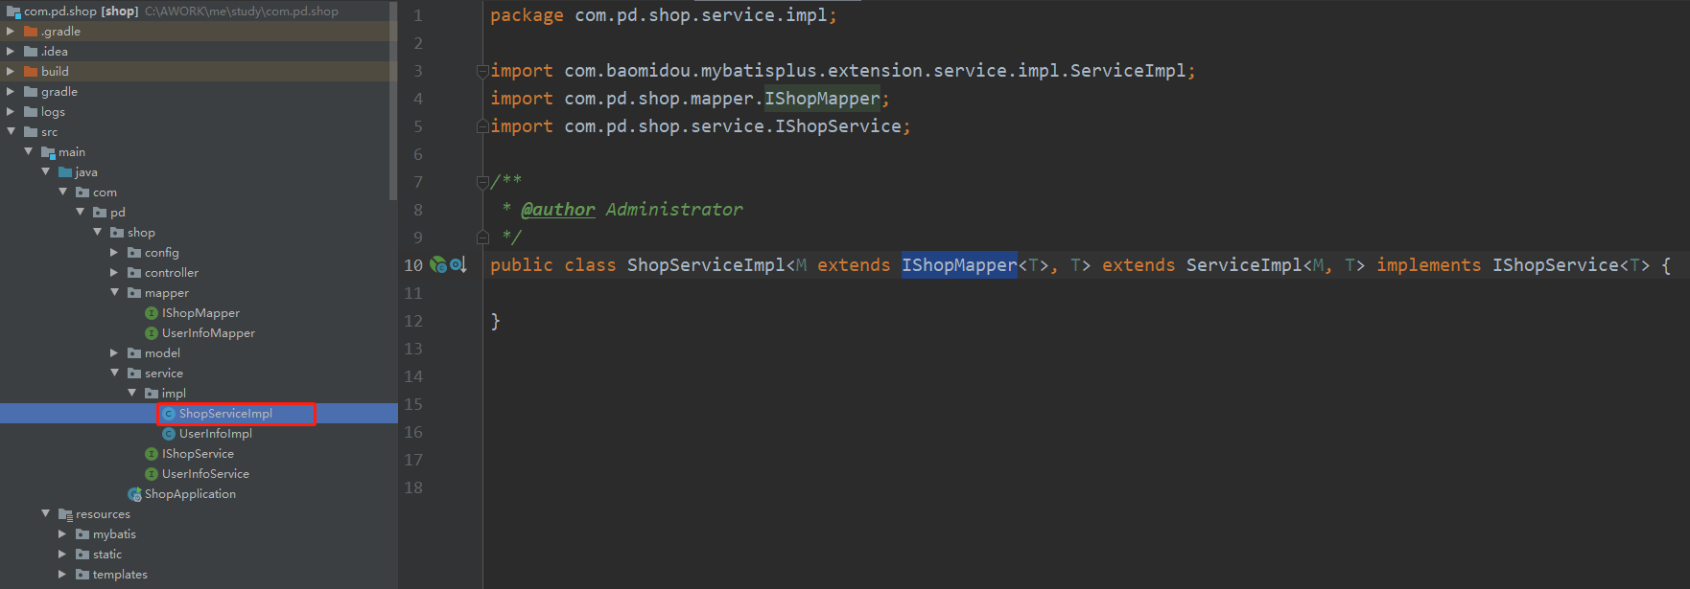Collapse the mapper package arrow
The width and height of the screenshot is (1690, 589).
[x=114, y=293]
